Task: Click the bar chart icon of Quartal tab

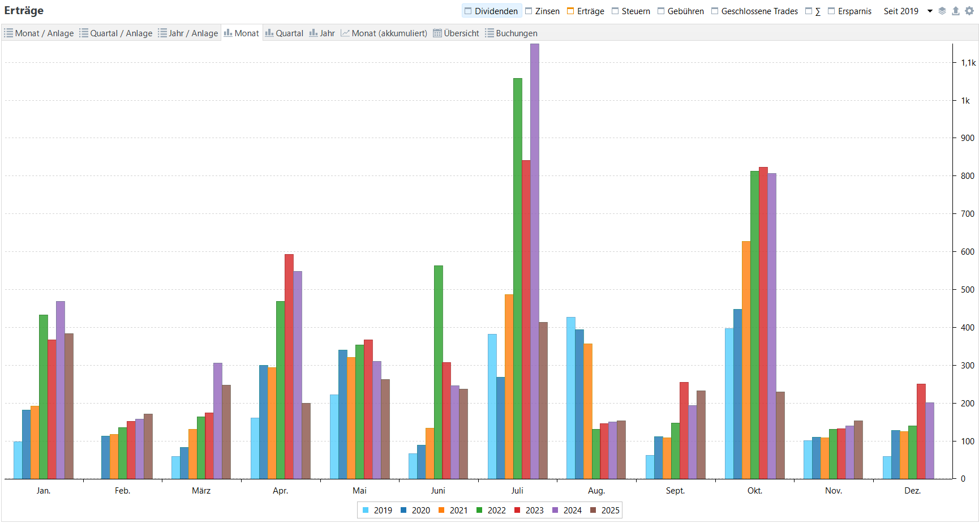Action: click(269, 33)
